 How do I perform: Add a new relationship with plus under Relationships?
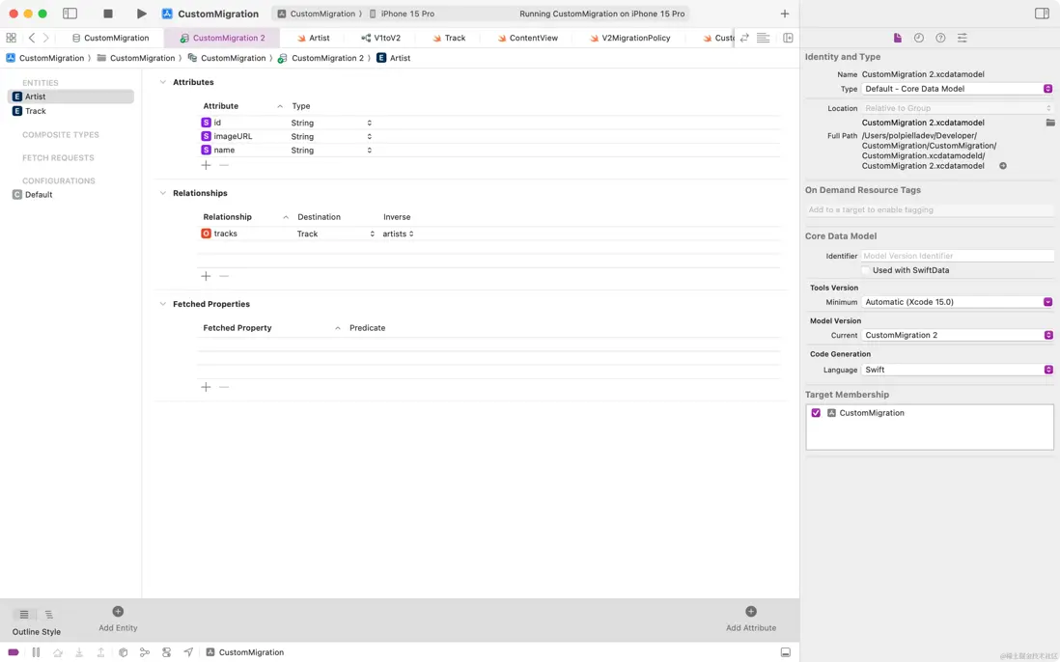coord(206,276)
